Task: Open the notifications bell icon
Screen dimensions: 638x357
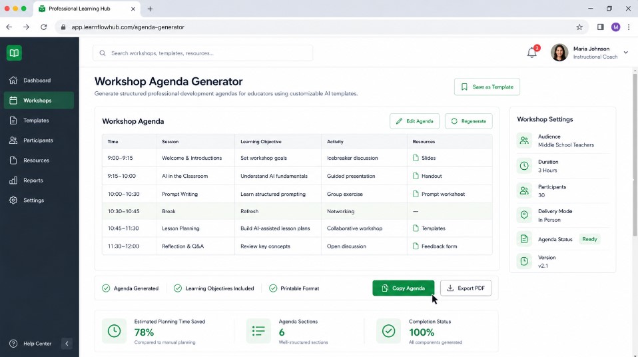Action: click(x=532, y=53)
